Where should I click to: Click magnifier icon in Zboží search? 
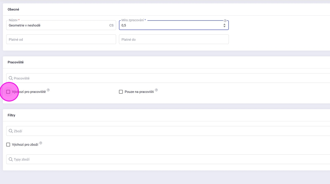tap(11, 131)
